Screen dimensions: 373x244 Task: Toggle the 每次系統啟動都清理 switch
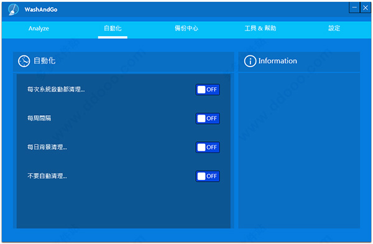(208, 90)
